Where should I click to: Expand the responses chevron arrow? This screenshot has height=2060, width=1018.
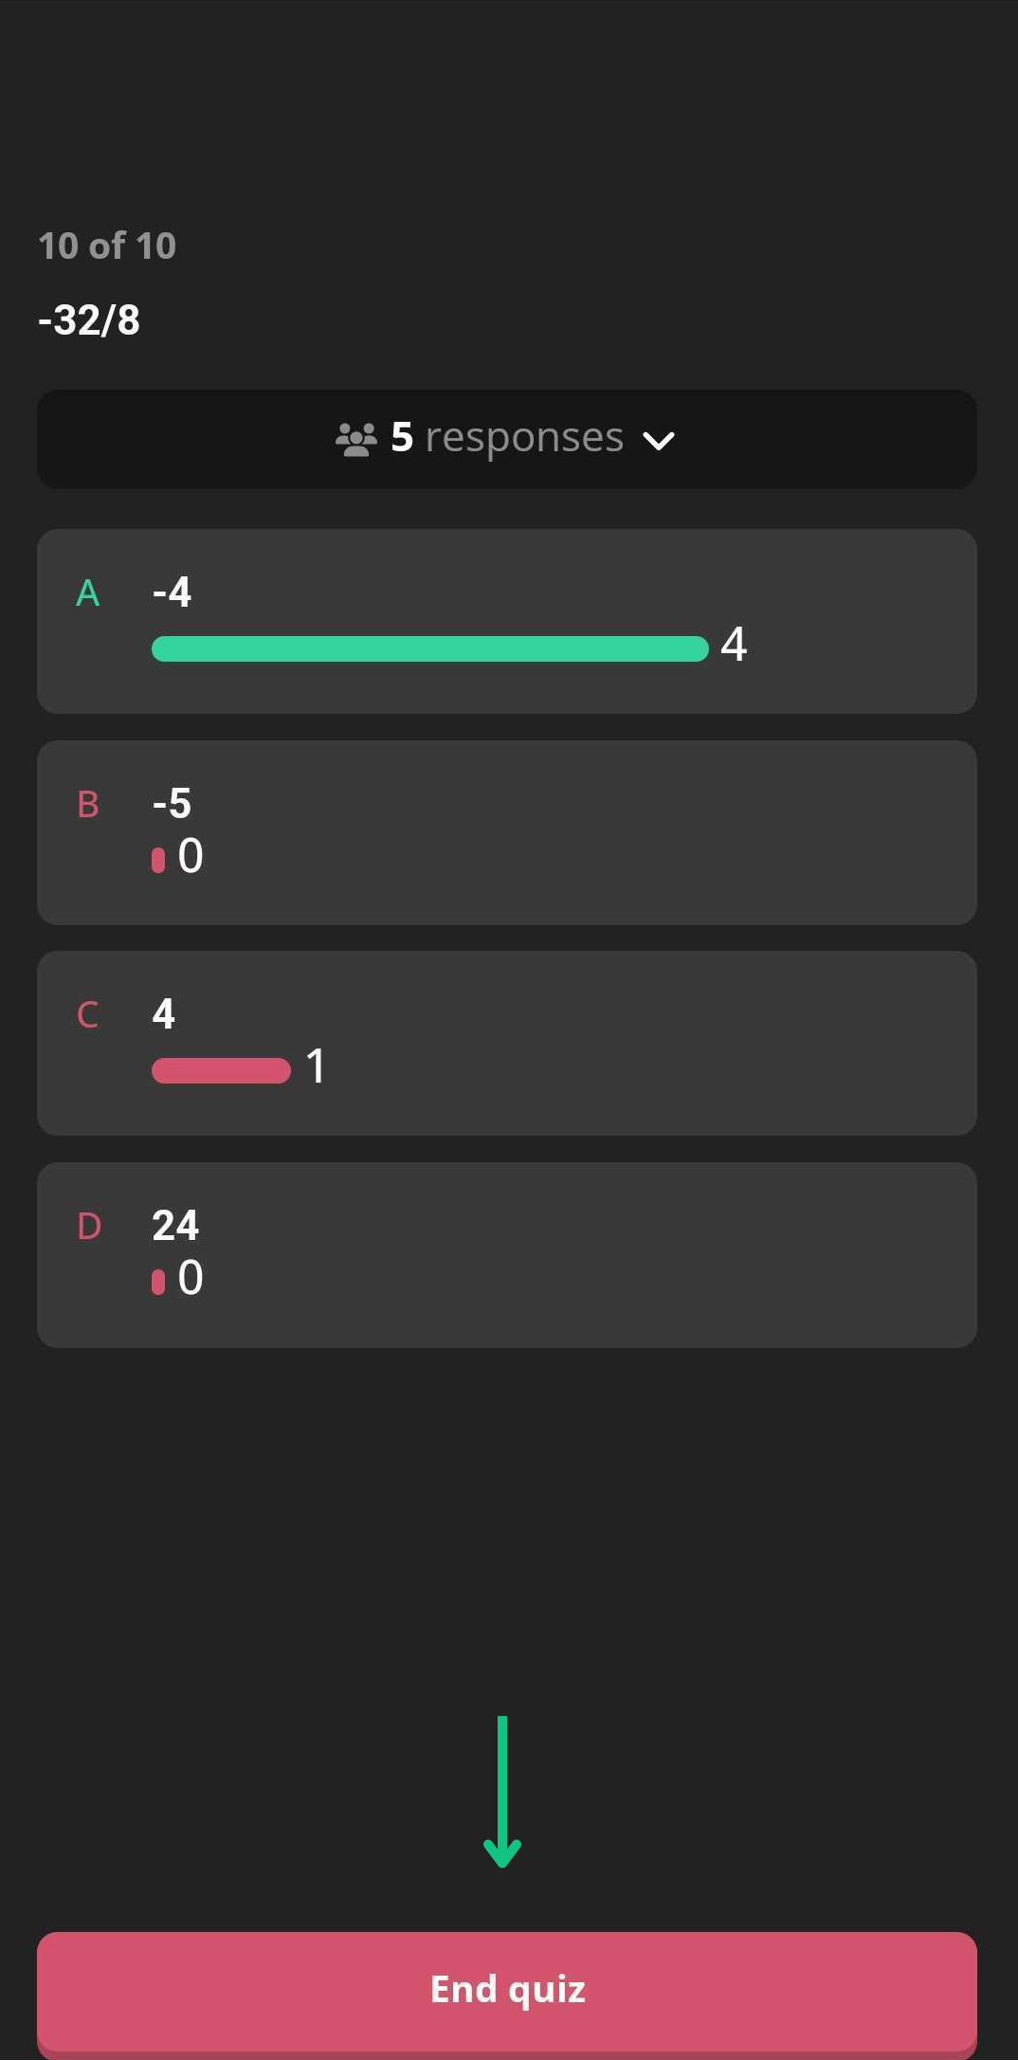click(x=659, y=441)
